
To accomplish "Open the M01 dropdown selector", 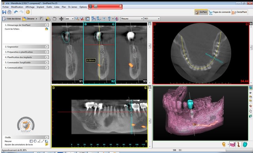I will [x=152, y=19].
